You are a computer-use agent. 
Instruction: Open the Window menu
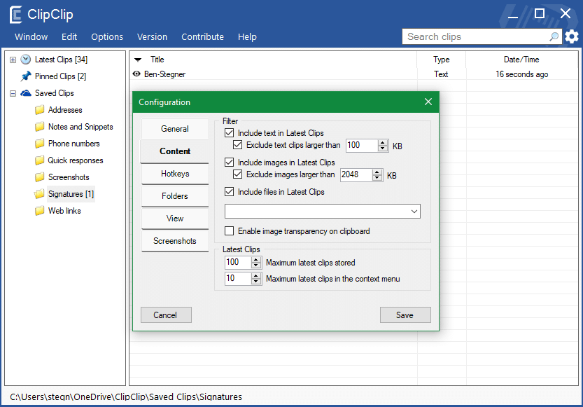31,37
